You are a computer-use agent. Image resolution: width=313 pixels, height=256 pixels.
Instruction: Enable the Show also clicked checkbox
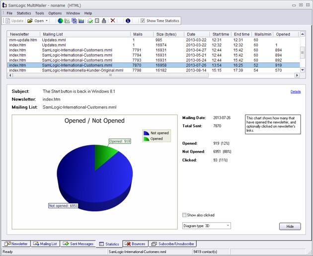tap(184, 215)
